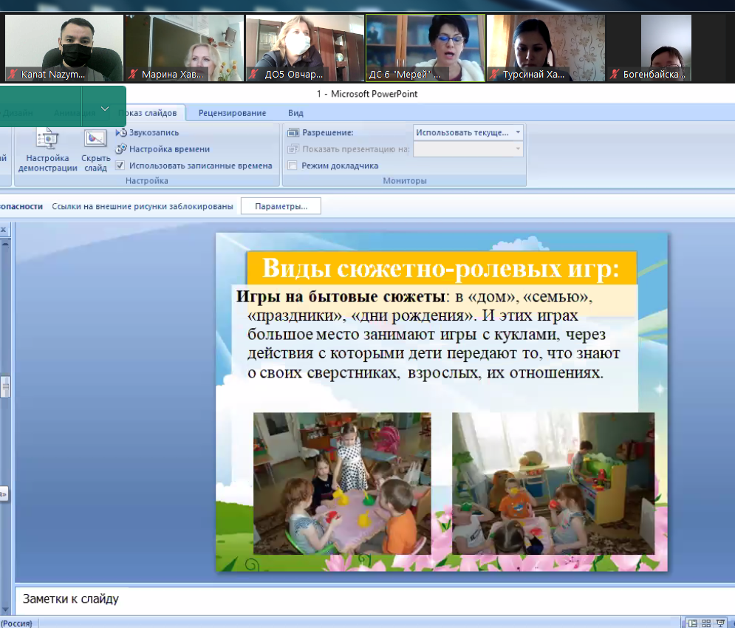The width and height of the screenshot is (735, 628).
Task: Click the Скрыть слайд icon
Action: [x=95, y=151]
